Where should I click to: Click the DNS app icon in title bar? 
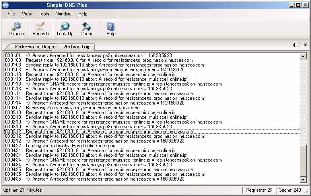[x=6, y=5]
